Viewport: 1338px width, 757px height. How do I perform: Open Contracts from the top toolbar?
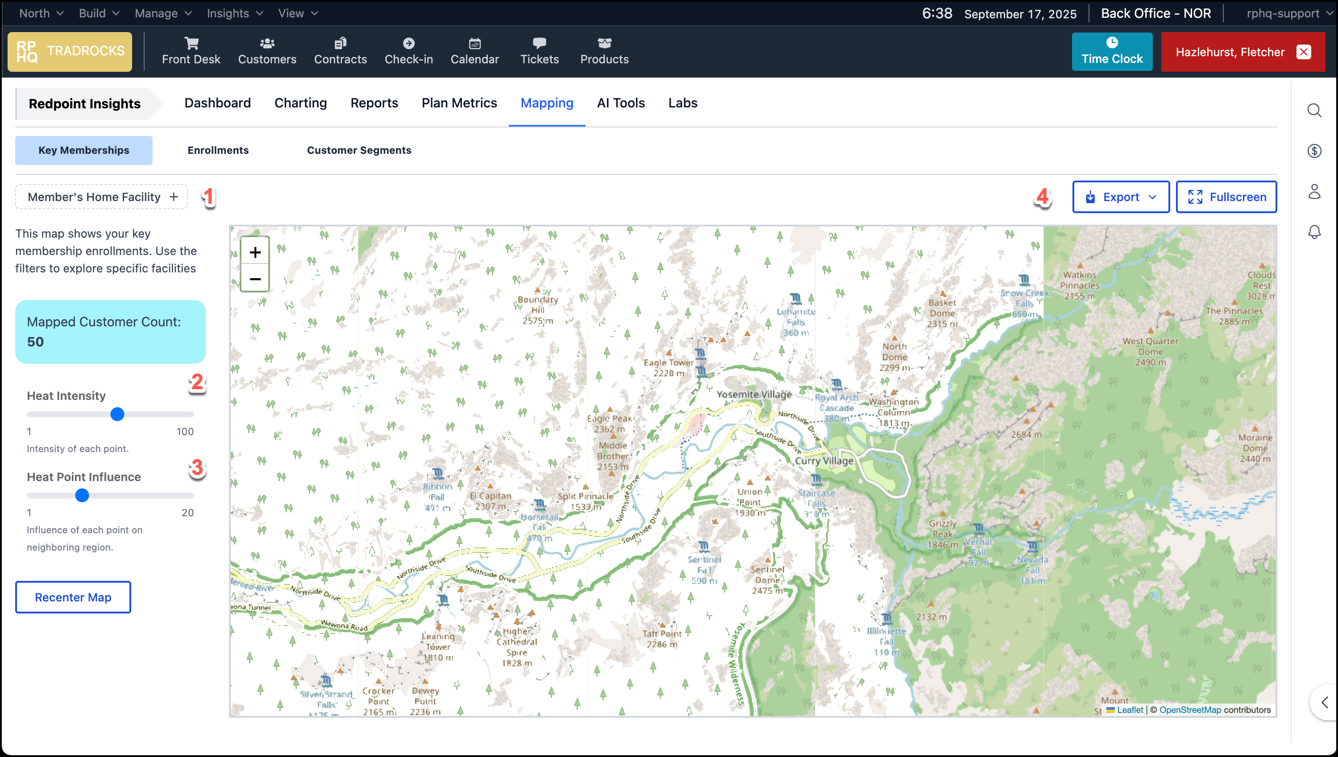point(341,50)
